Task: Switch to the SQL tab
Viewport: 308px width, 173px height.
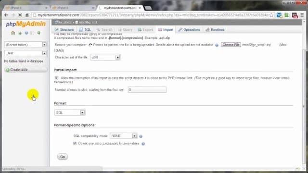Action: [x=85, y=30]
